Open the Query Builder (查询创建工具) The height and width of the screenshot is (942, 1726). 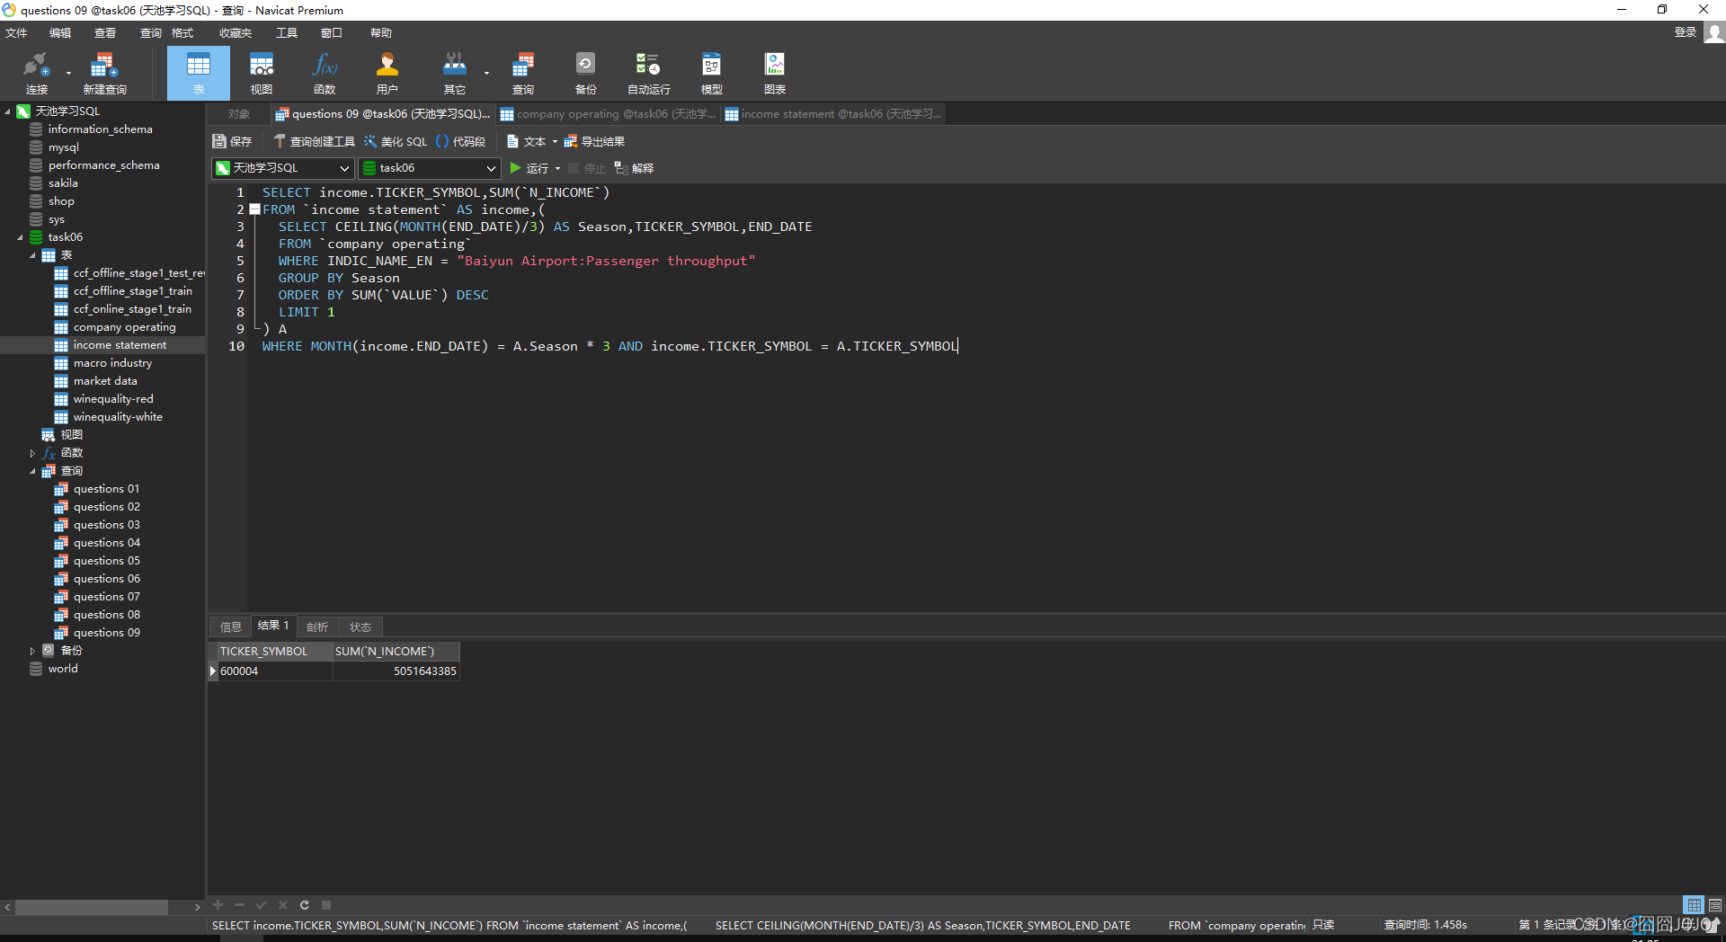tap(314, 141)
